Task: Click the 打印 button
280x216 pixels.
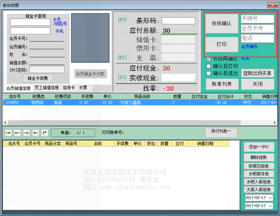Action: tap(222, 44)
